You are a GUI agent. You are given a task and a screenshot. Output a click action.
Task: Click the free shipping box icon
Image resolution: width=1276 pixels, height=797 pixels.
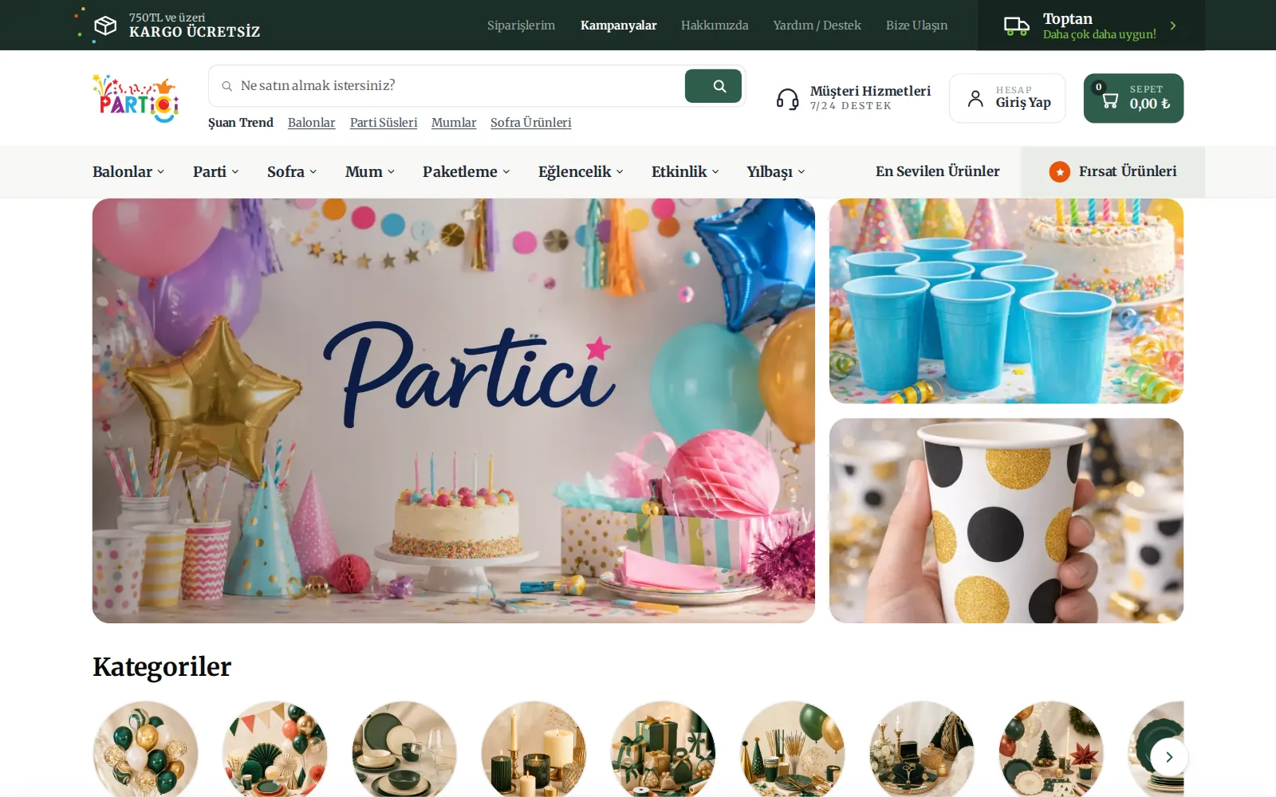(105, 26)
